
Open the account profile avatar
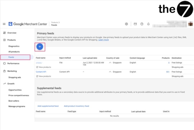[x=190, y=24]
